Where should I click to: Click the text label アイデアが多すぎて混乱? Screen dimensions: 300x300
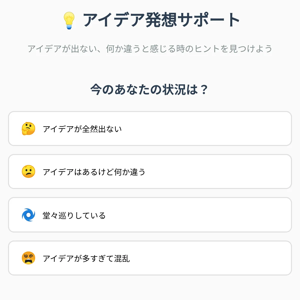coord(86,258)
